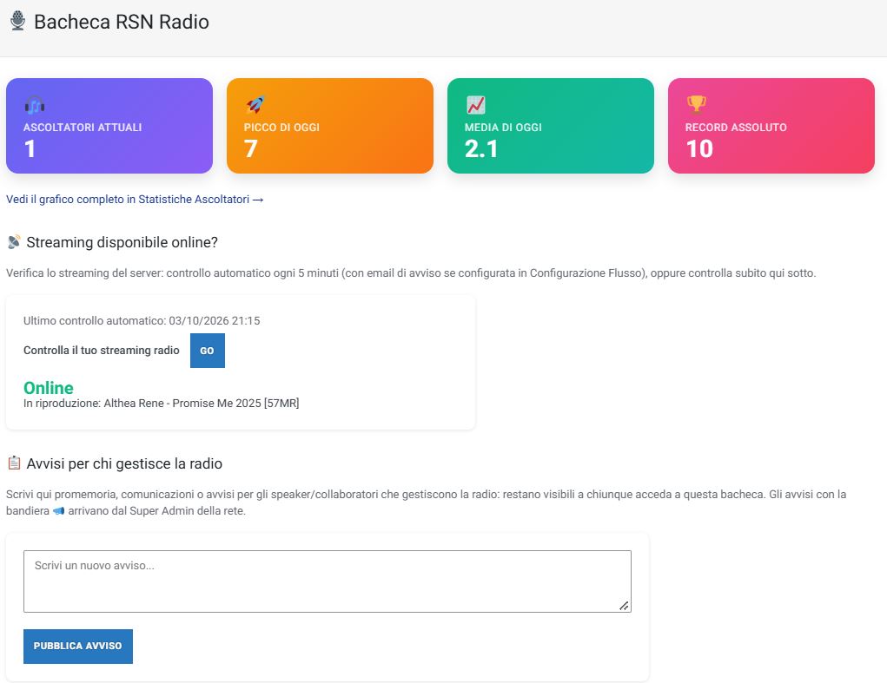Click the 'Avvisi per chi gestisce la radio' heading
Viewport: 887px width, 683px height.
124,463
